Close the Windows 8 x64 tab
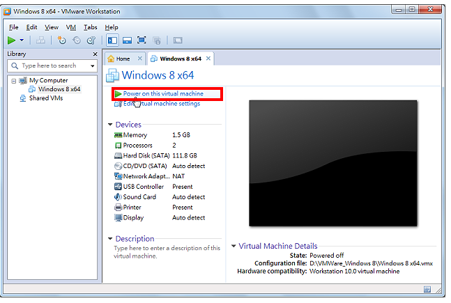Image resolution: width=451 pixels, height=303 pixels. [x=208, y=59]
